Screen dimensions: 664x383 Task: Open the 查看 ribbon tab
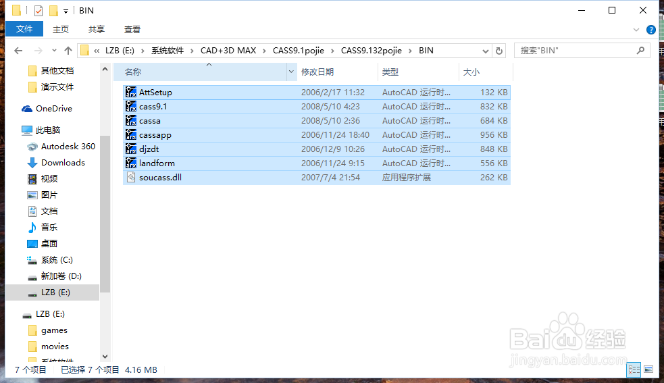(x=132, y=29)
